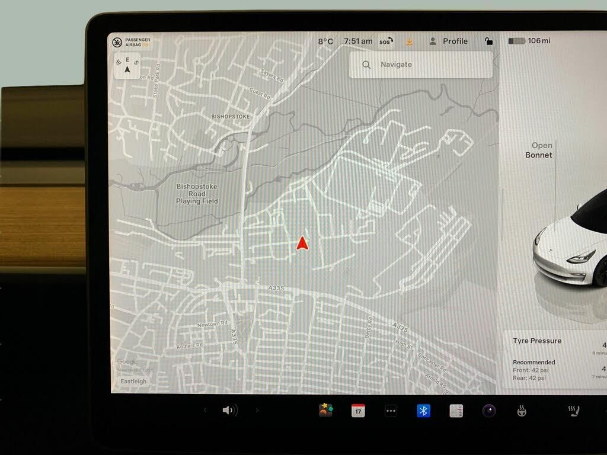This screenshot has width=607, height=455.
Task: Open the three-dots app launcher
Action: (x=391, y=411)
